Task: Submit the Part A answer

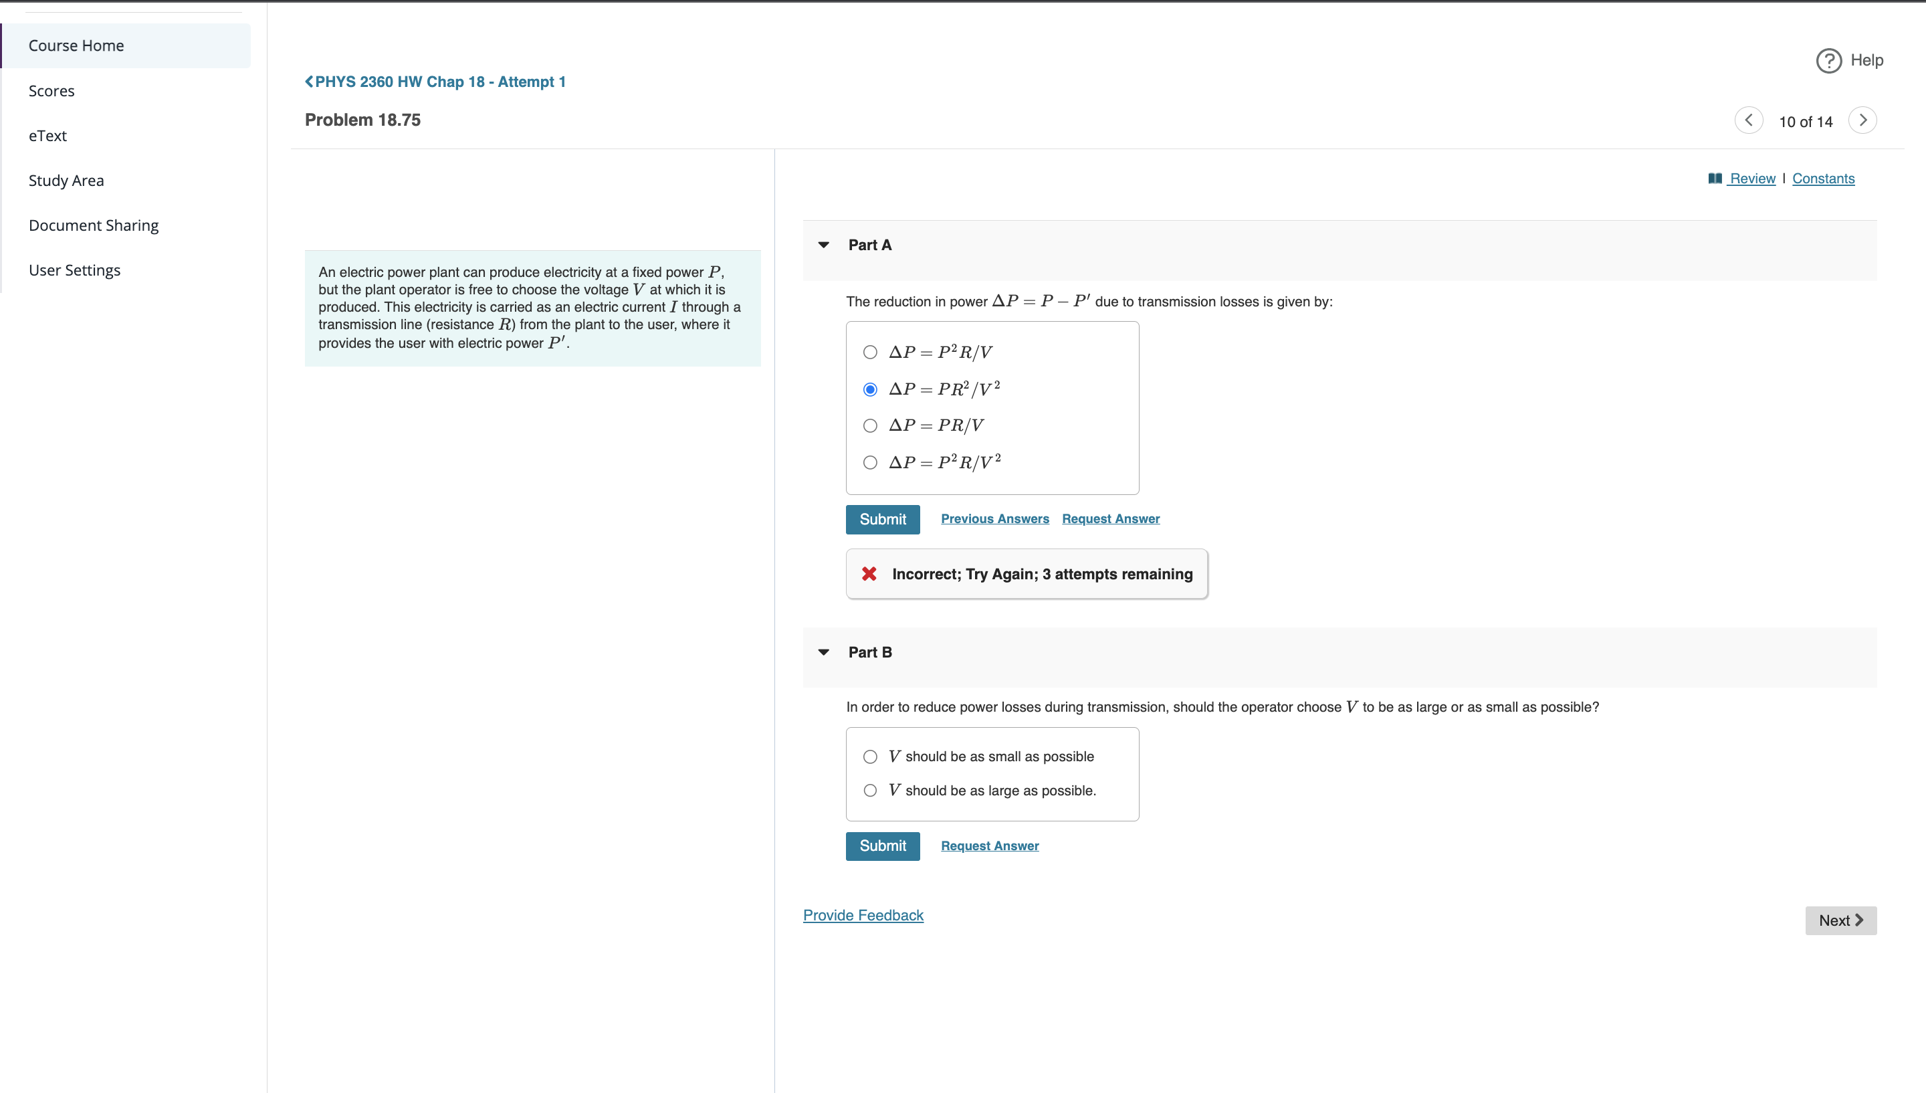Action: 882,518
